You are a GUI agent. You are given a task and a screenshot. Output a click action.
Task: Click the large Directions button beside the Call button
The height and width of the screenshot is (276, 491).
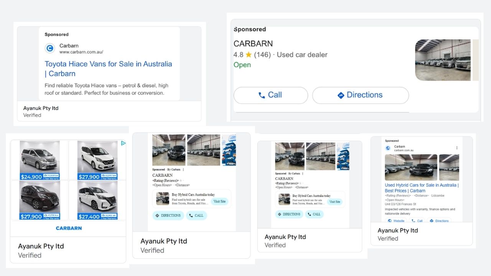click(360, 95)
